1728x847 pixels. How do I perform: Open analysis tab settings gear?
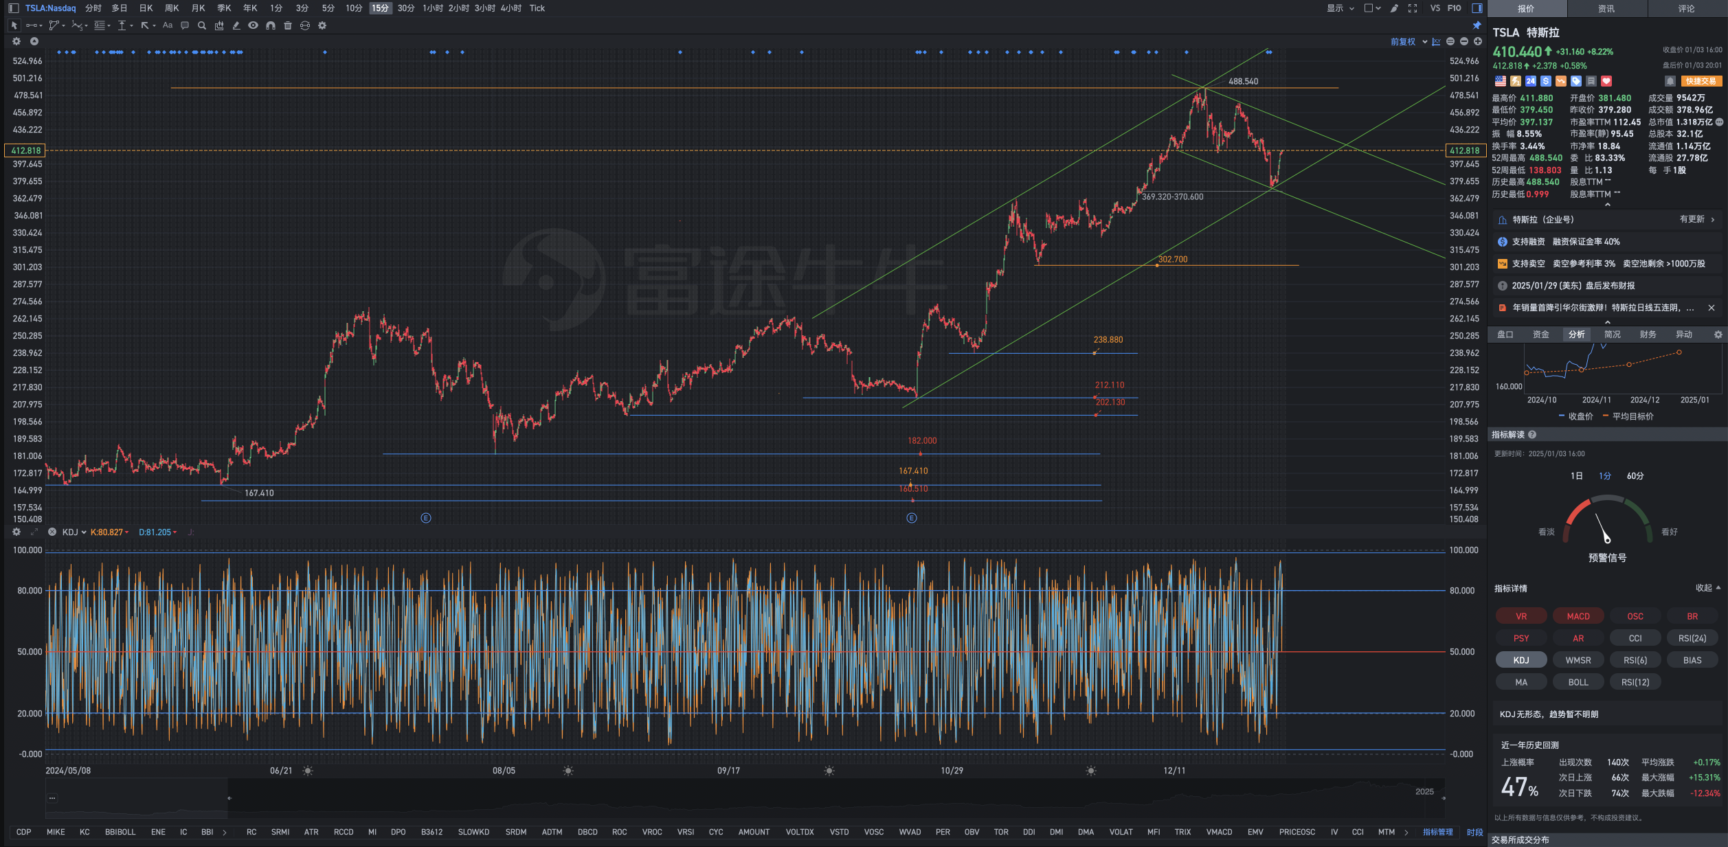[x=1718, y=335]
